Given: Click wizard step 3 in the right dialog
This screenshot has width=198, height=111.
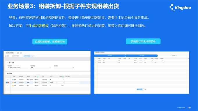Looking at the screenshot, I should pos(174,56).
